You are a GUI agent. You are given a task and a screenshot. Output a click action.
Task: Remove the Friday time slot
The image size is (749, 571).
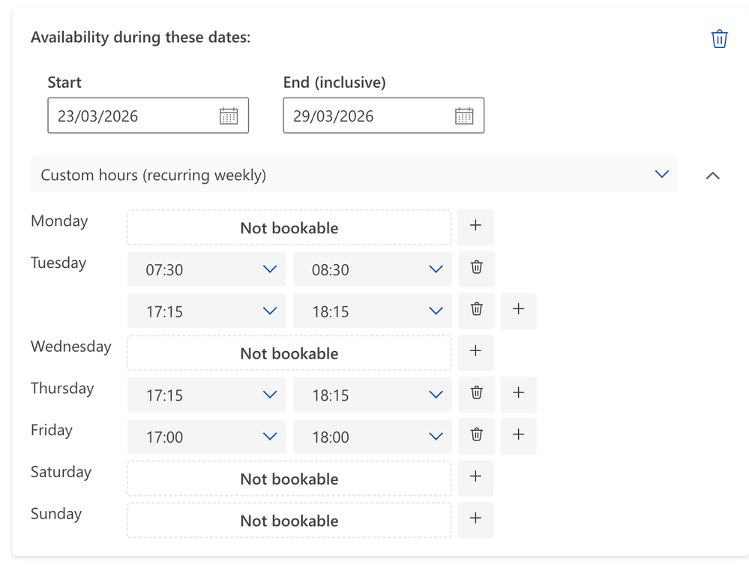pos(476,435)
